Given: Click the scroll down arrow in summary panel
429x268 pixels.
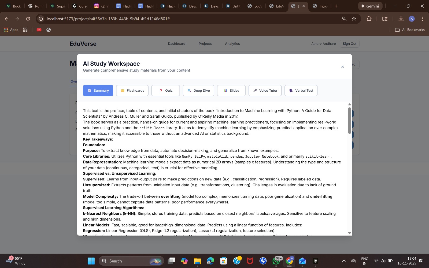Looking at the screenshot, I should coord(349,233).
